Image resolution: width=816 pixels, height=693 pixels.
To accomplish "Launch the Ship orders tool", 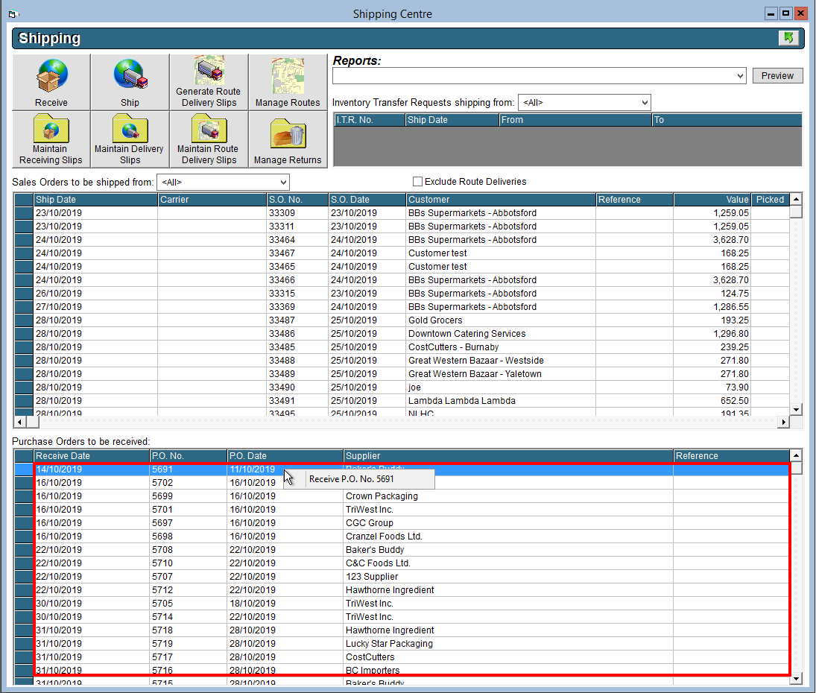I will coord(130,82).
